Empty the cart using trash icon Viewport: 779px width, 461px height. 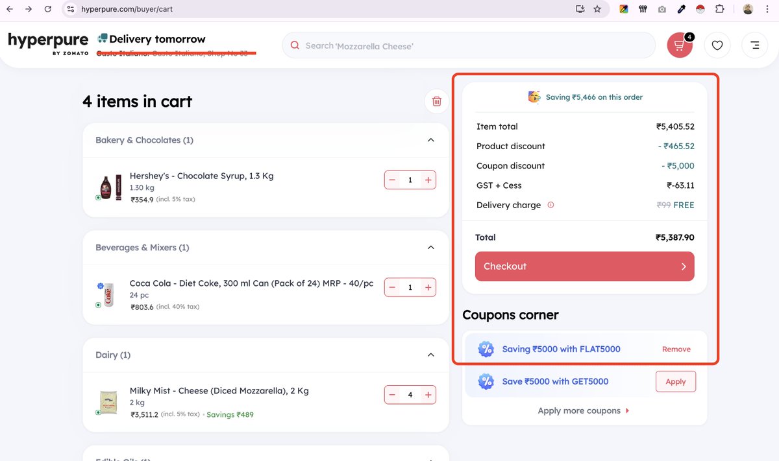tap(436, 101)
